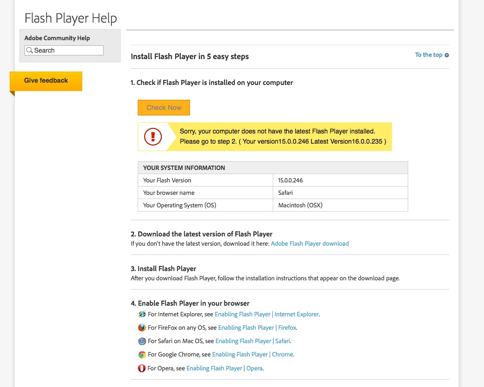This screenshot has width=484, height=387.
Task: Click the yellow Sorry outdated version message
Action: pyautogui.click(x=265, y=137)
